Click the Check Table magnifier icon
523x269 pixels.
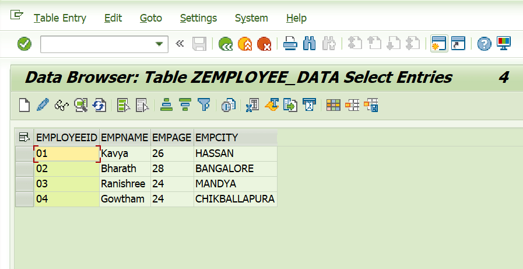(x=80, y=106)
